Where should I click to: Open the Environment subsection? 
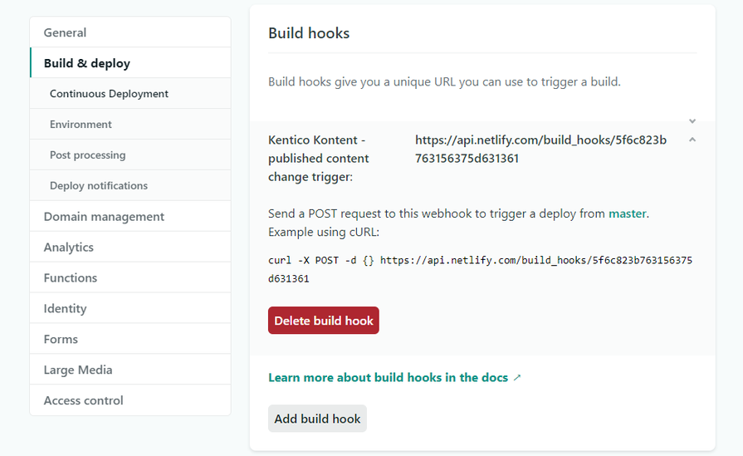pos(81,125)
